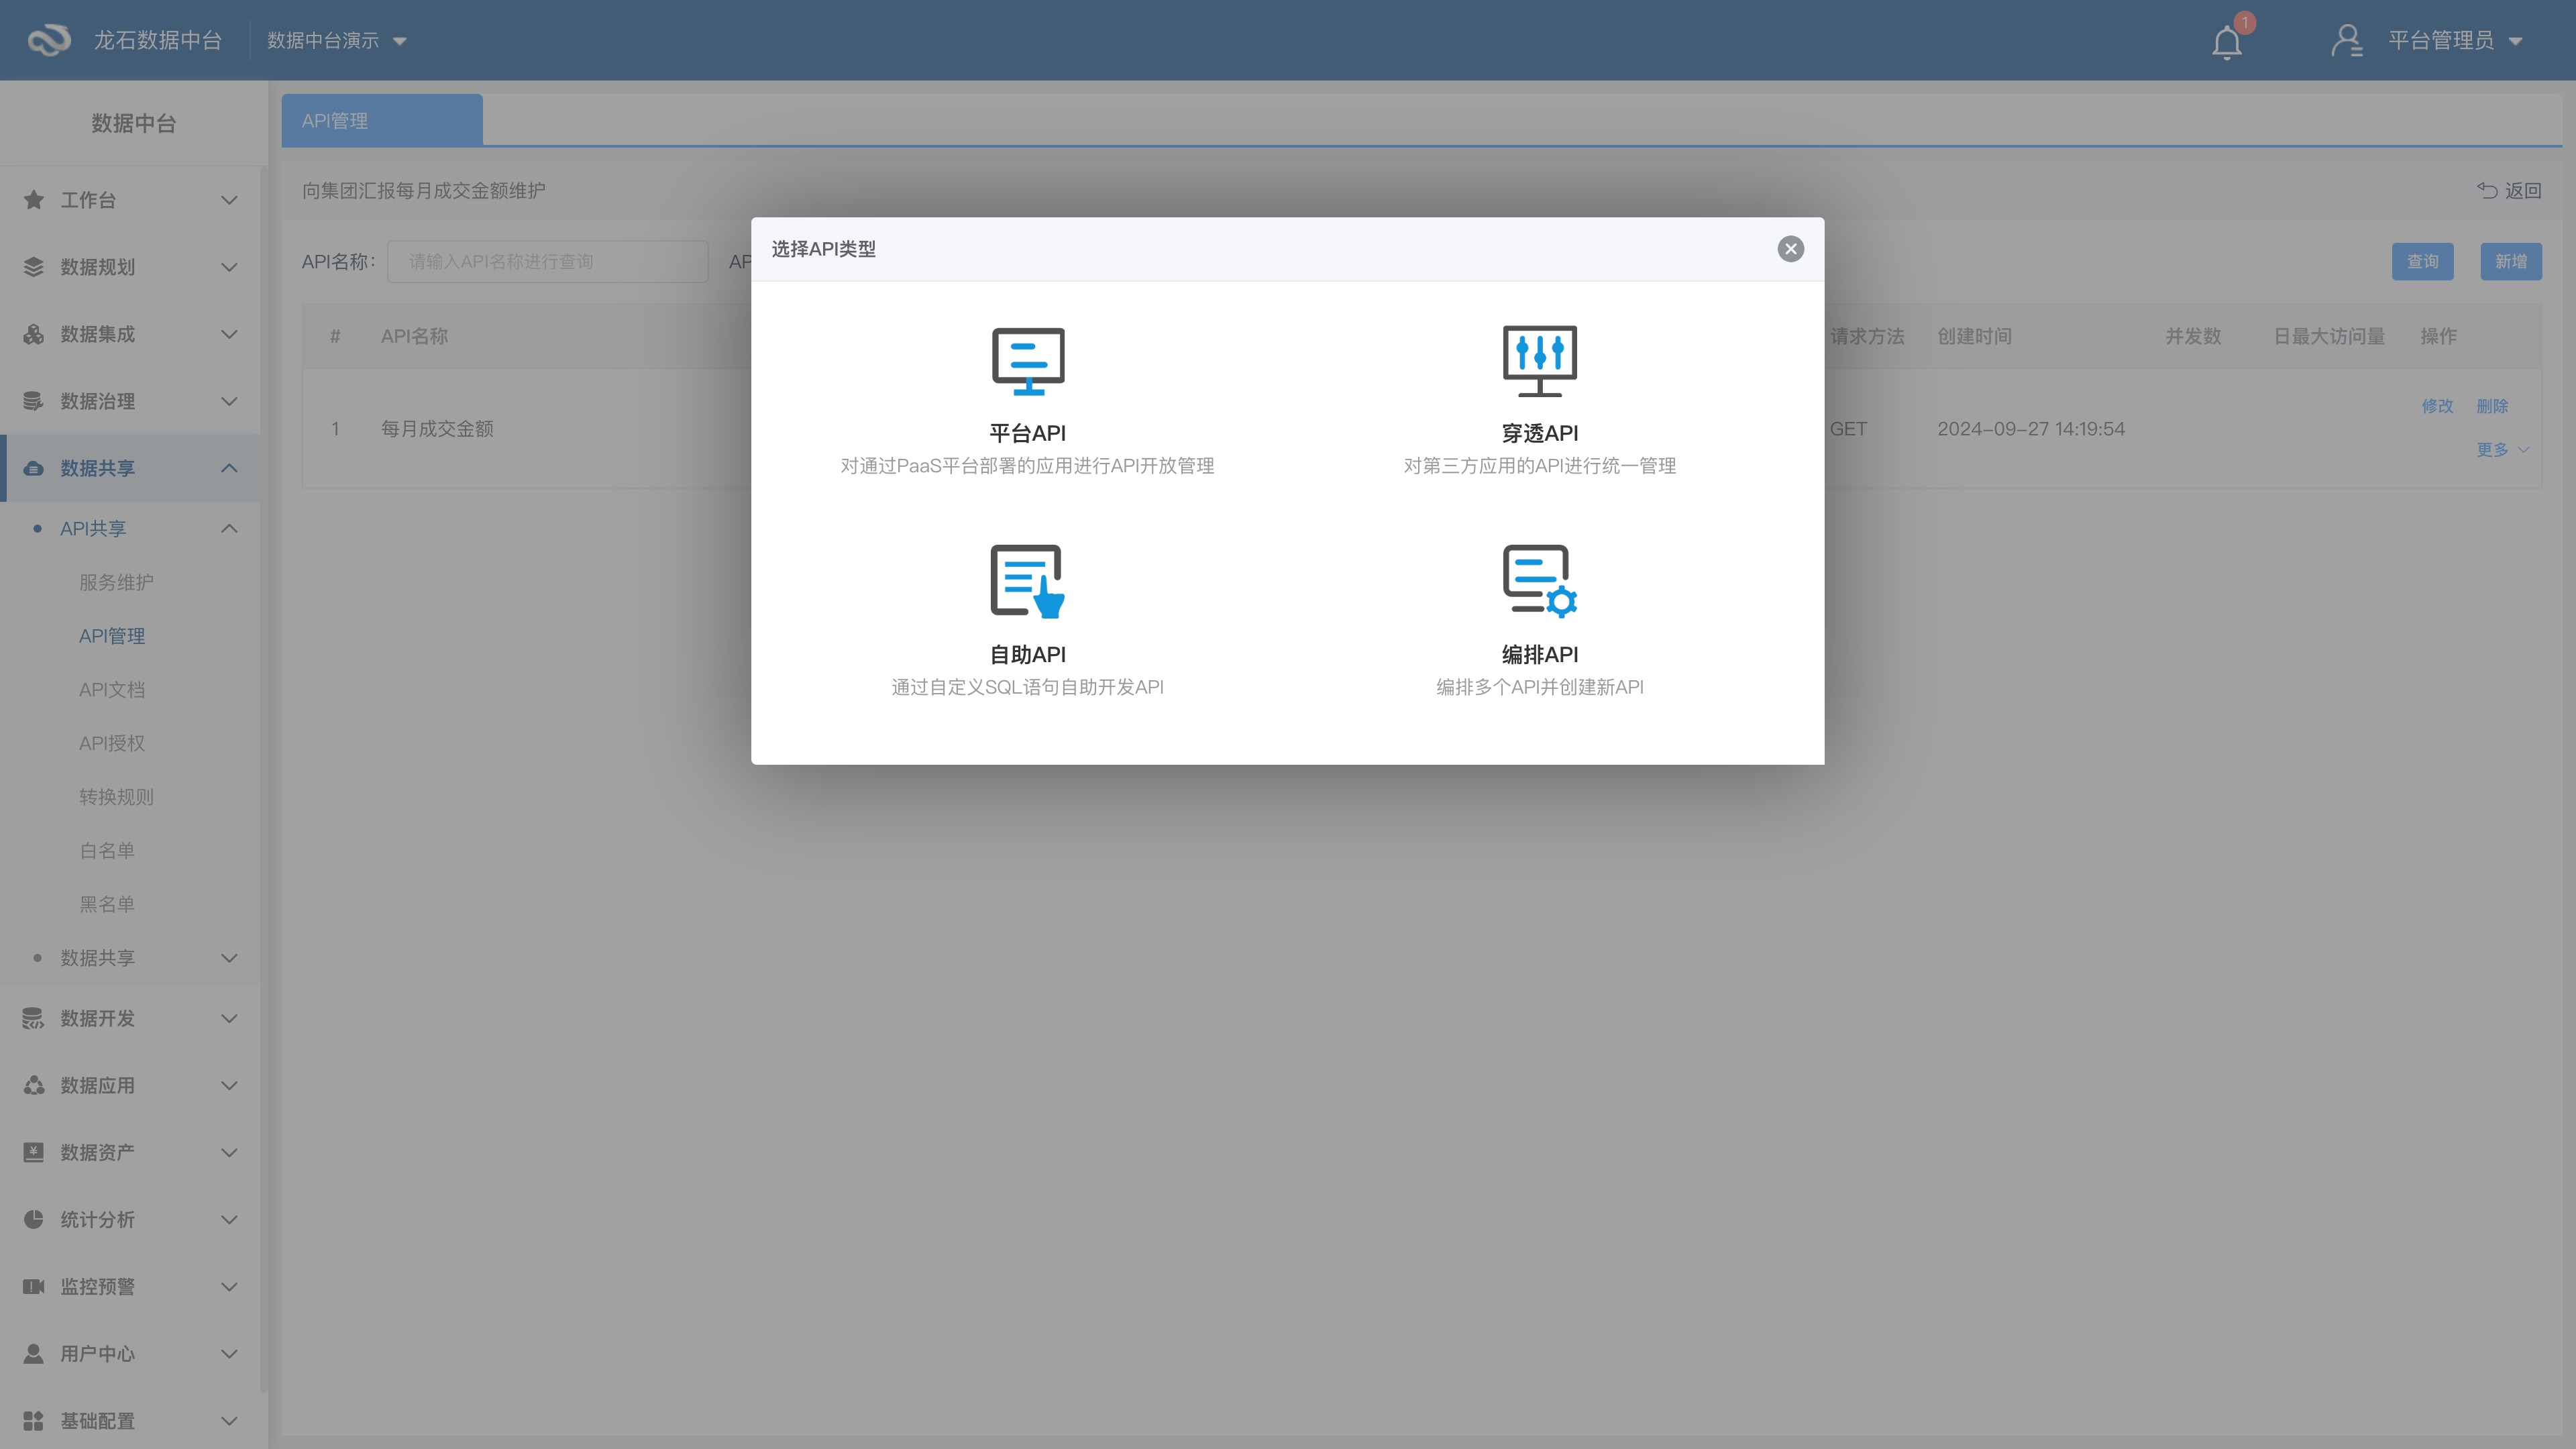2576x1449 pixels.
Task: Go to 服务维护 in sidebar
Action: click(116, 582)
